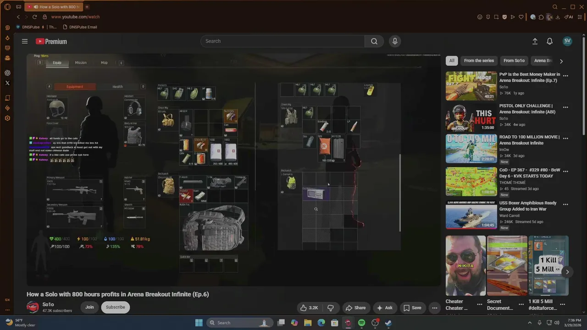Click the video player area
The image size is (587, 330).
[x=233, y=170]
